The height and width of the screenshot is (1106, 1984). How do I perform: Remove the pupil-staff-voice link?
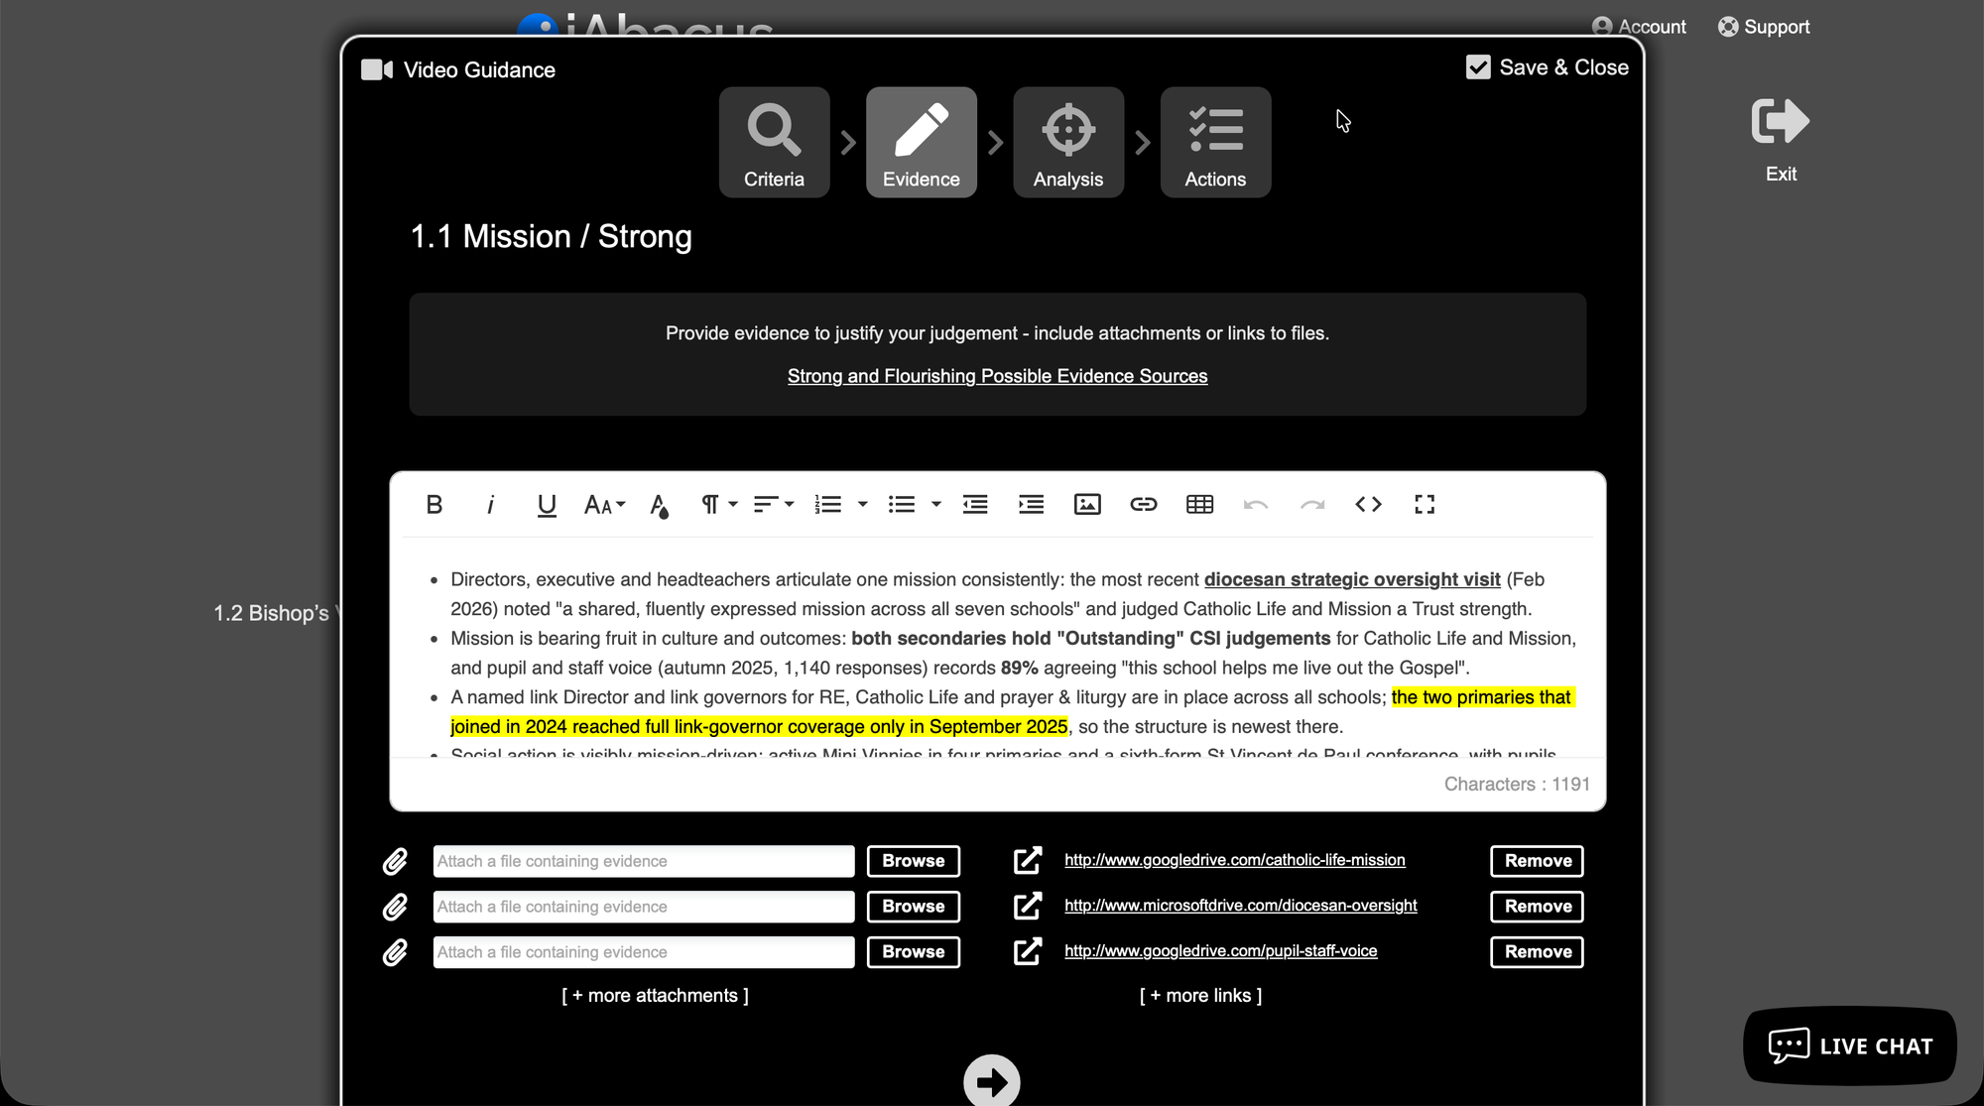tap(1537, 952)
